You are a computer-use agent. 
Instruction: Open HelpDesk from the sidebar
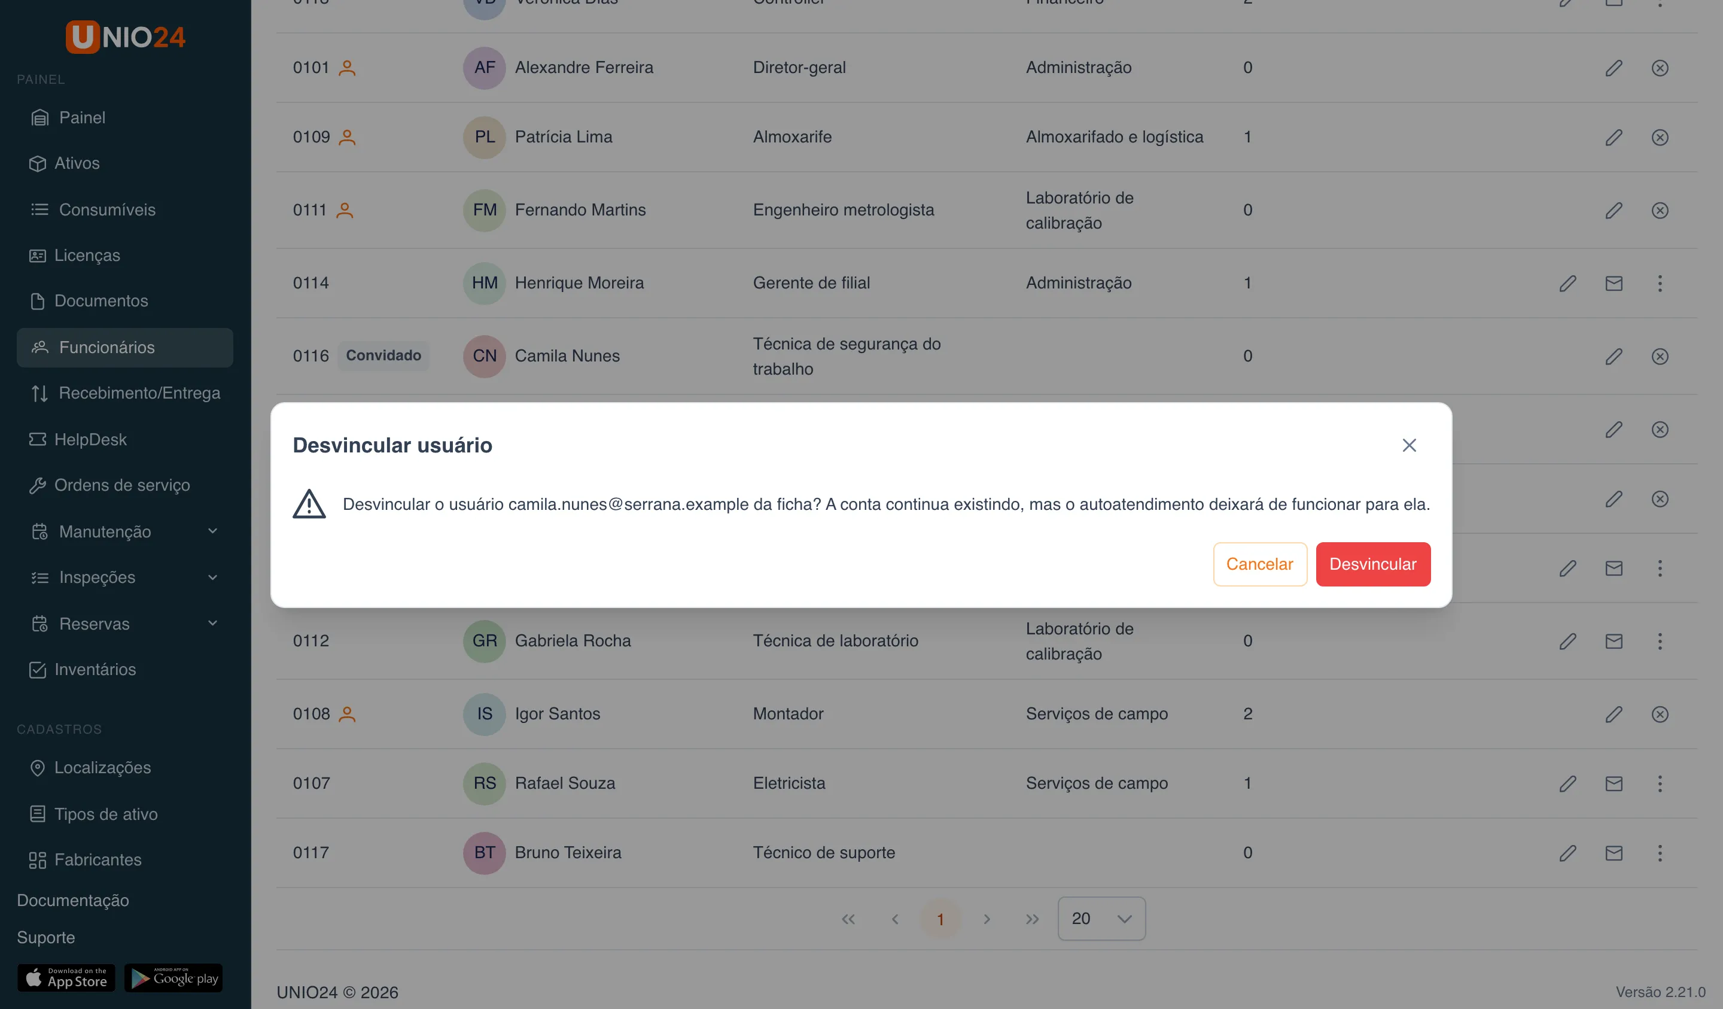(x=124, y=439)
